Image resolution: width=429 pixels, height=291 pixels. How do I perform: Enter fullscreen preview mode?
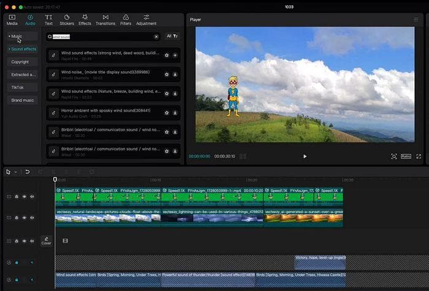coord(419,156)
